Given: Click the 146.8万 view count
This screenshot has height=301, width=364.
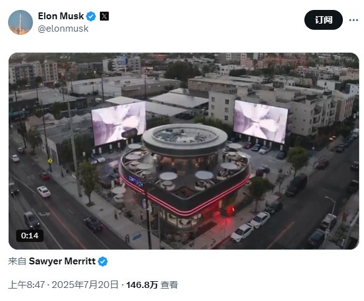Looking at the screenshot, I should point(142,285).
